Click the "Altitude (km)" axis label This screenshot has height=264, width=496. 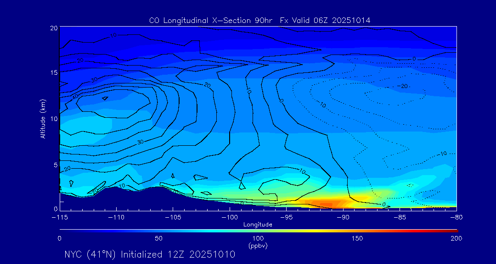[x=43, y=119]
